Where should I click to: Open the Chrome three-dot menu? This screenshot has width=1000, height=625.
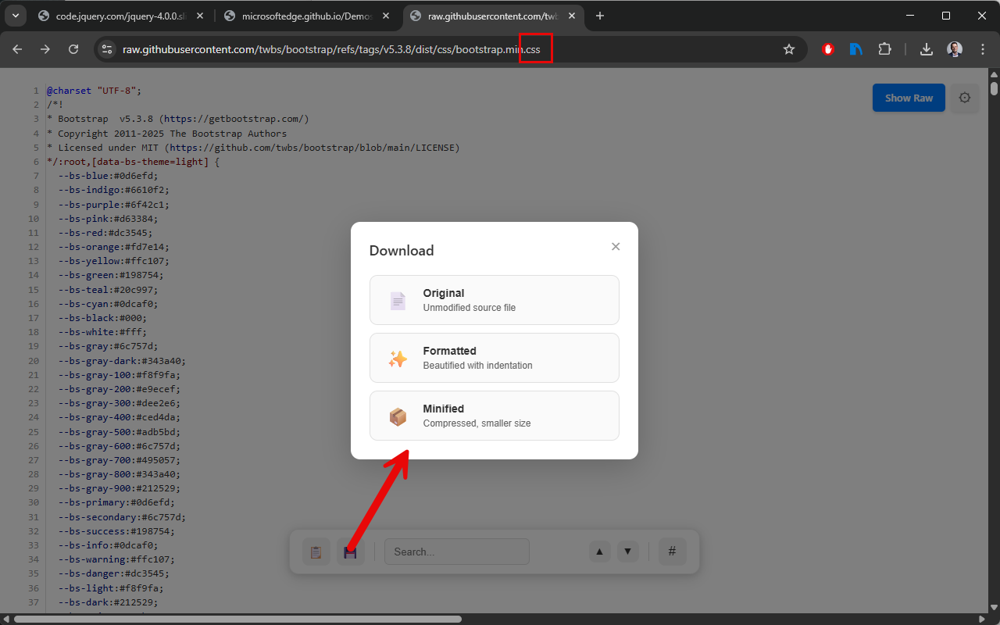[983, 48]
